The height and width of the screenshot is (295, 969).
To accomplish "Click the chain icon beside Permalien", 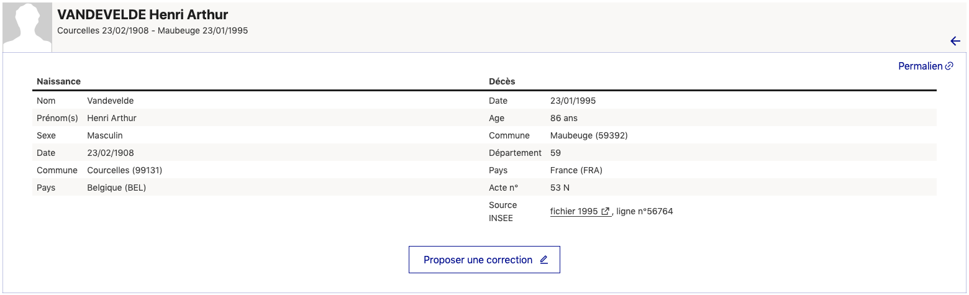I will tap(949, 66).
